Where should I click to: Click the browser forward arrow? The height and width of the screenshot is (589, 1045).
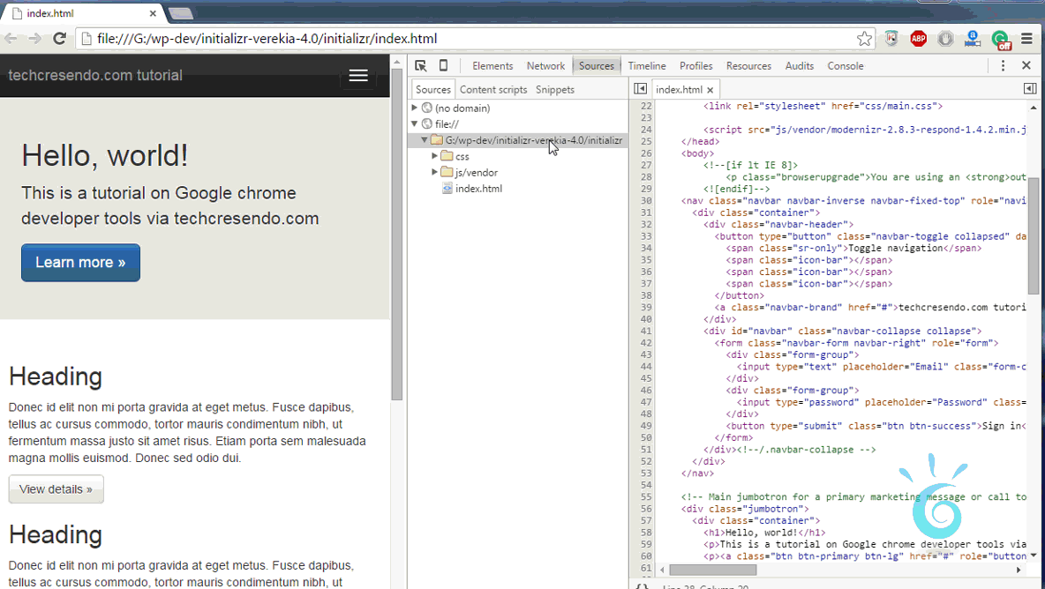pyautogui.click(x=34, y=39)
